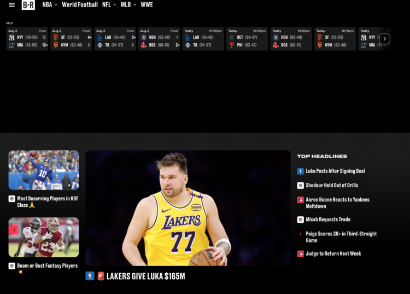The image size is (410, 294).
Task: Click the Marlins logo in first score card
Action: coord(12,45)
